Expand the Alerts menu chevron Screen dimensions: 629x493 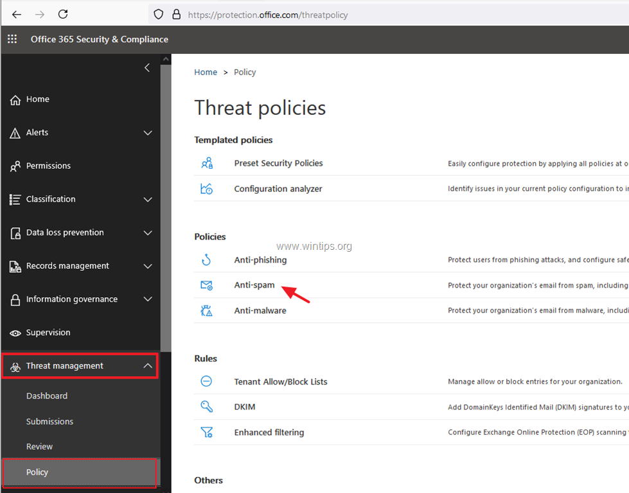[148, 133]
